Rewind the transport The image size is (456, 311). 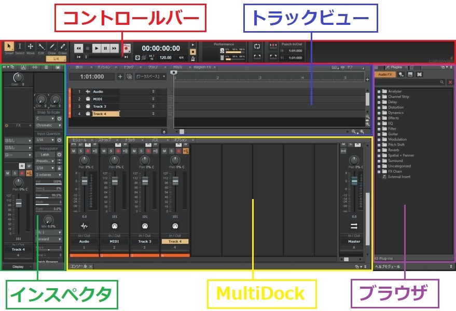pos(79,48)
